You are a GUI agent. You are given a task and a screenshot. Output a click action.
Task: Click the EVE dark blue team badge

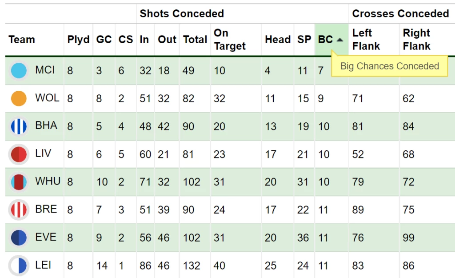pyautogui.click(x=19, y=238)
